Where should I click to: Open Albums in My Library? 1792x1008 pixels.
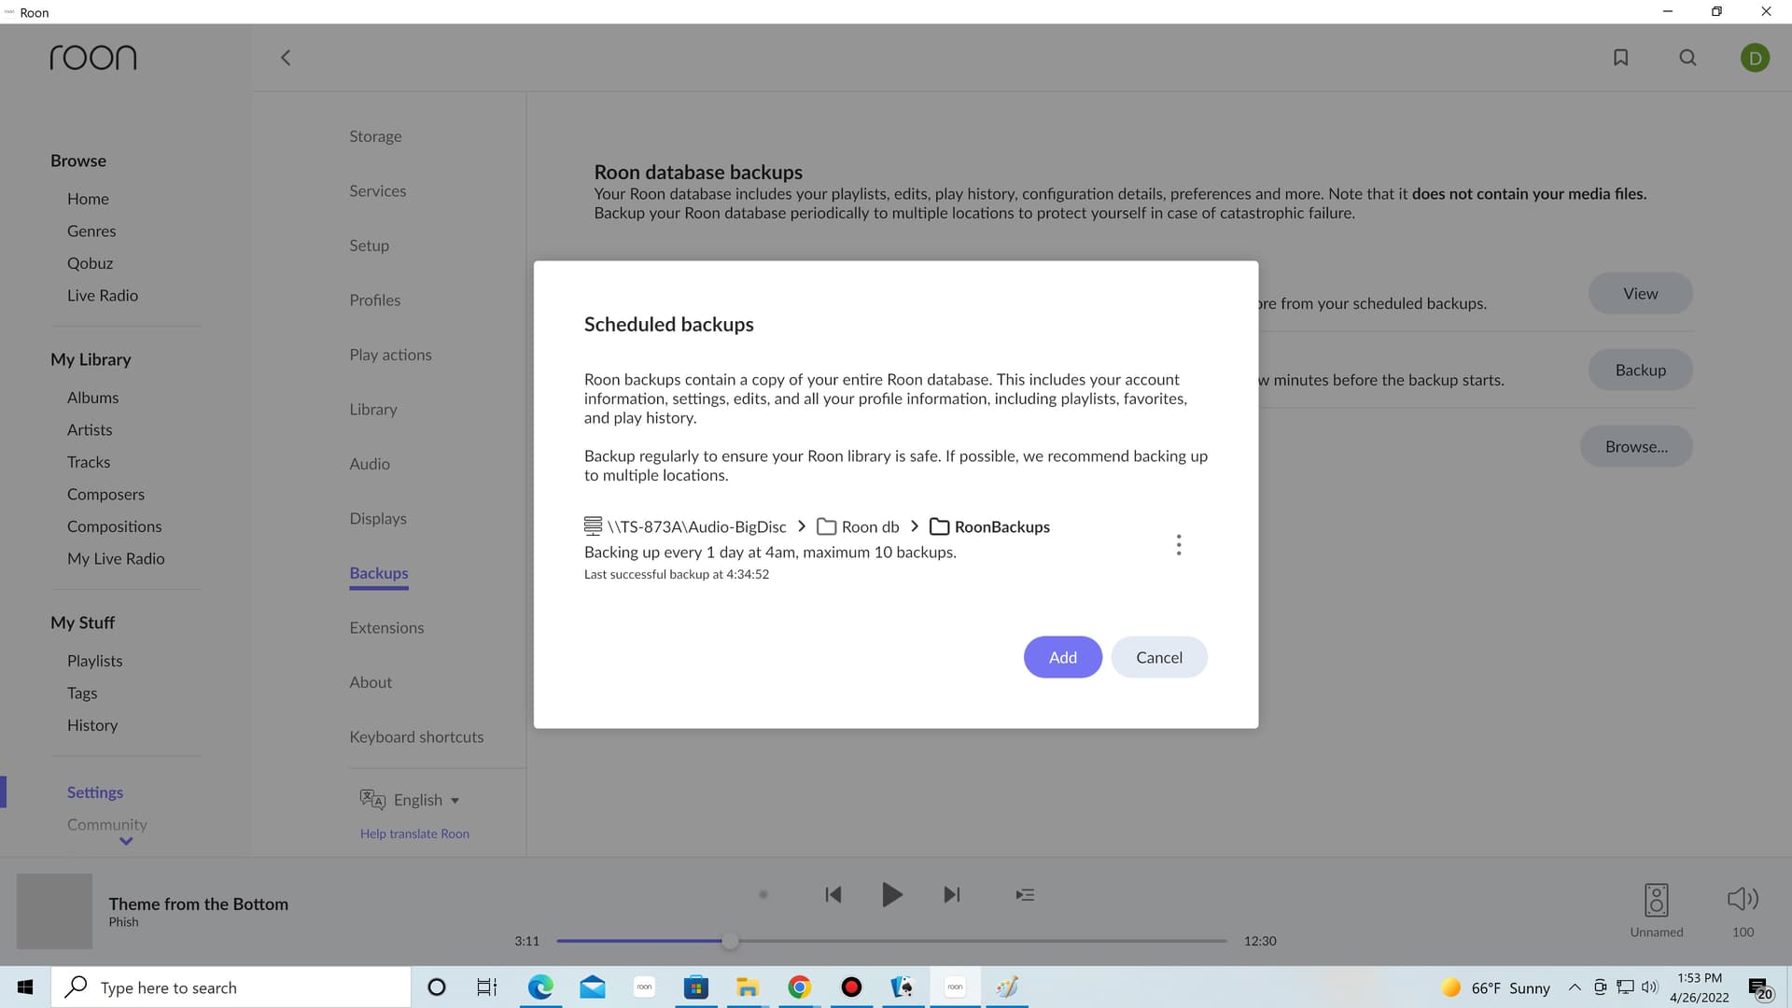coord(92,398)
